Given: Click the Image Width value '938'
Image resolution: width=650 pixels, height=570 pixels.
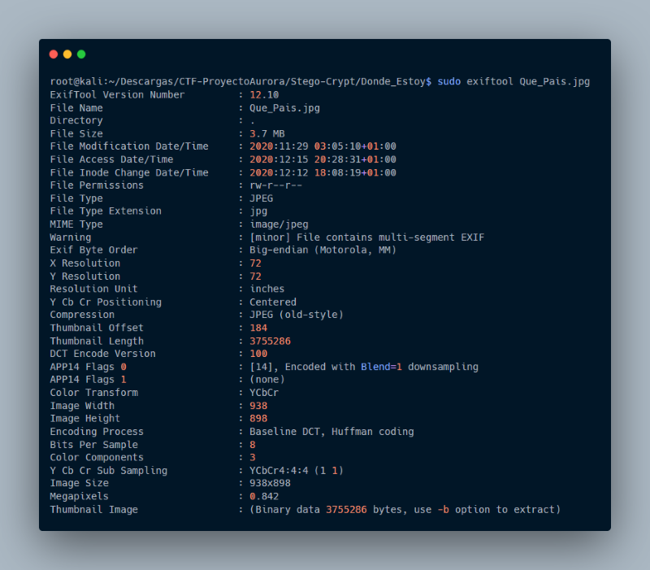Looking at the screenshot, I should click(x=258, y=406).
